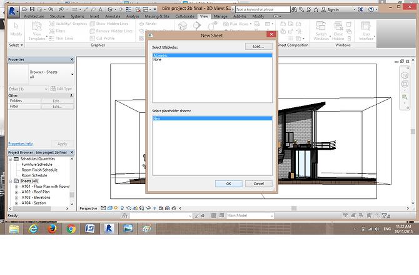Open the Help question mark icon
419x275 pixels.
click(371, 9)
